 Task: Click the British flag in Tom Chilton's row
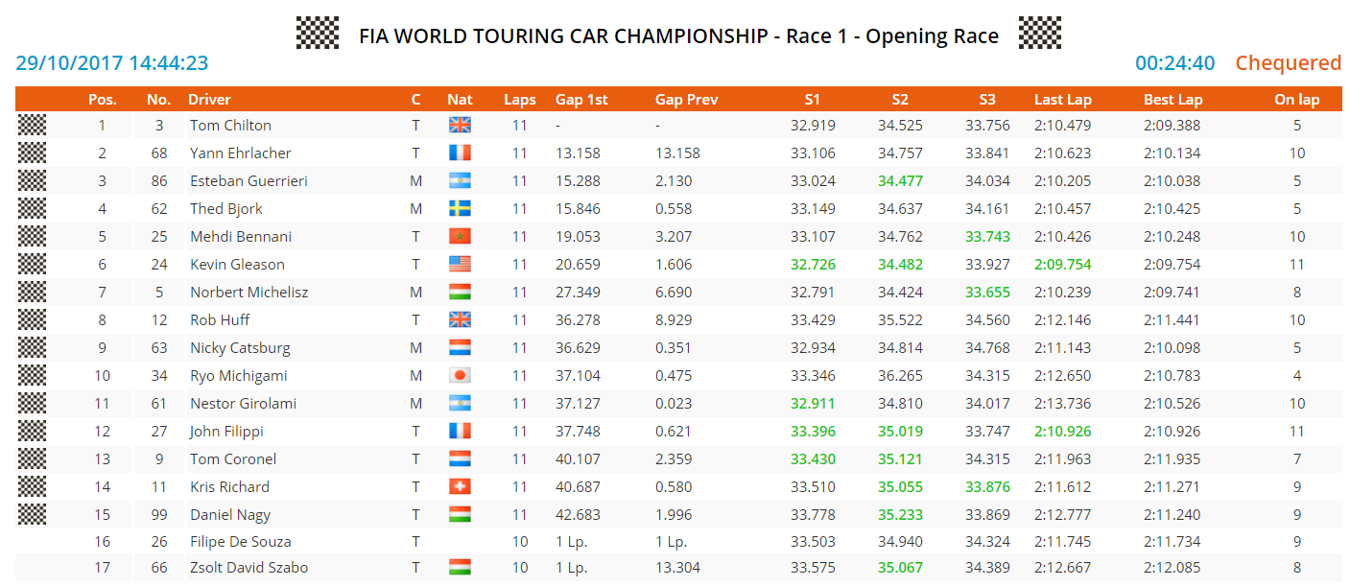click(460, 126)
